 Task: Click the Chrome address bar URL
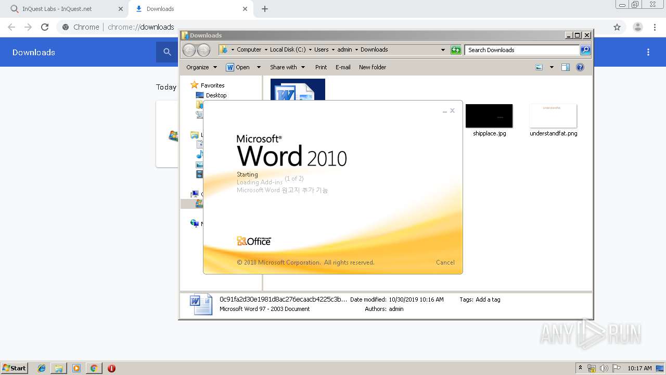[140, 27]
